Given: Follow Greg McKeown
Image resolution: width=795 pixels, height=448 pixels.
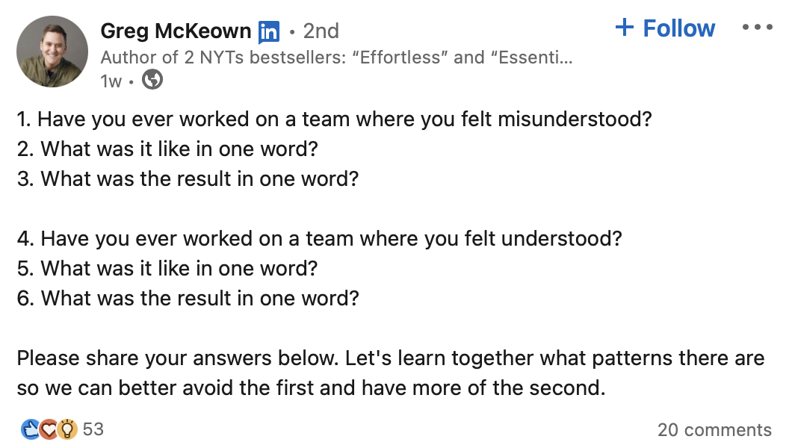Looking at the screenshot, I should tap(665, 28).
